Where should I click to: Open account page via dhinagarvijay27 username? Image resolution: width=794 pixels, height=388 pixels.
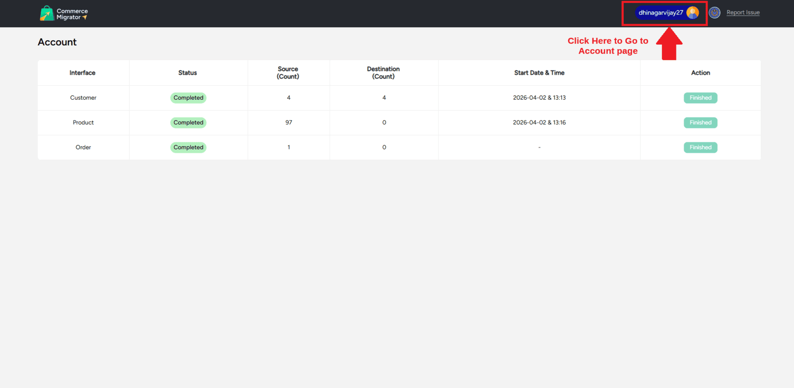(x=661, y=13)
